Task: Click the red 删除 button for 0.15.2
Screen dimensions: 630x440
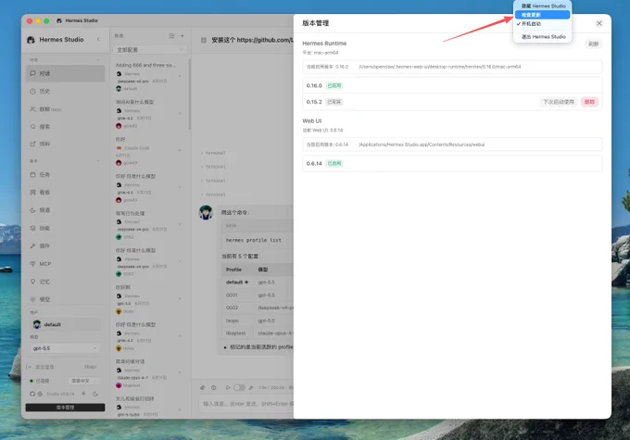Action: (589, 102)
